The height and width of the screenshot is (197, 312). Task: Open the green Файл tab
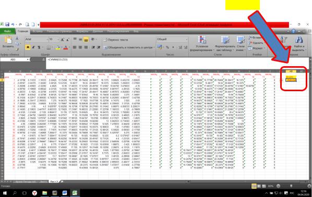(7, 31)
